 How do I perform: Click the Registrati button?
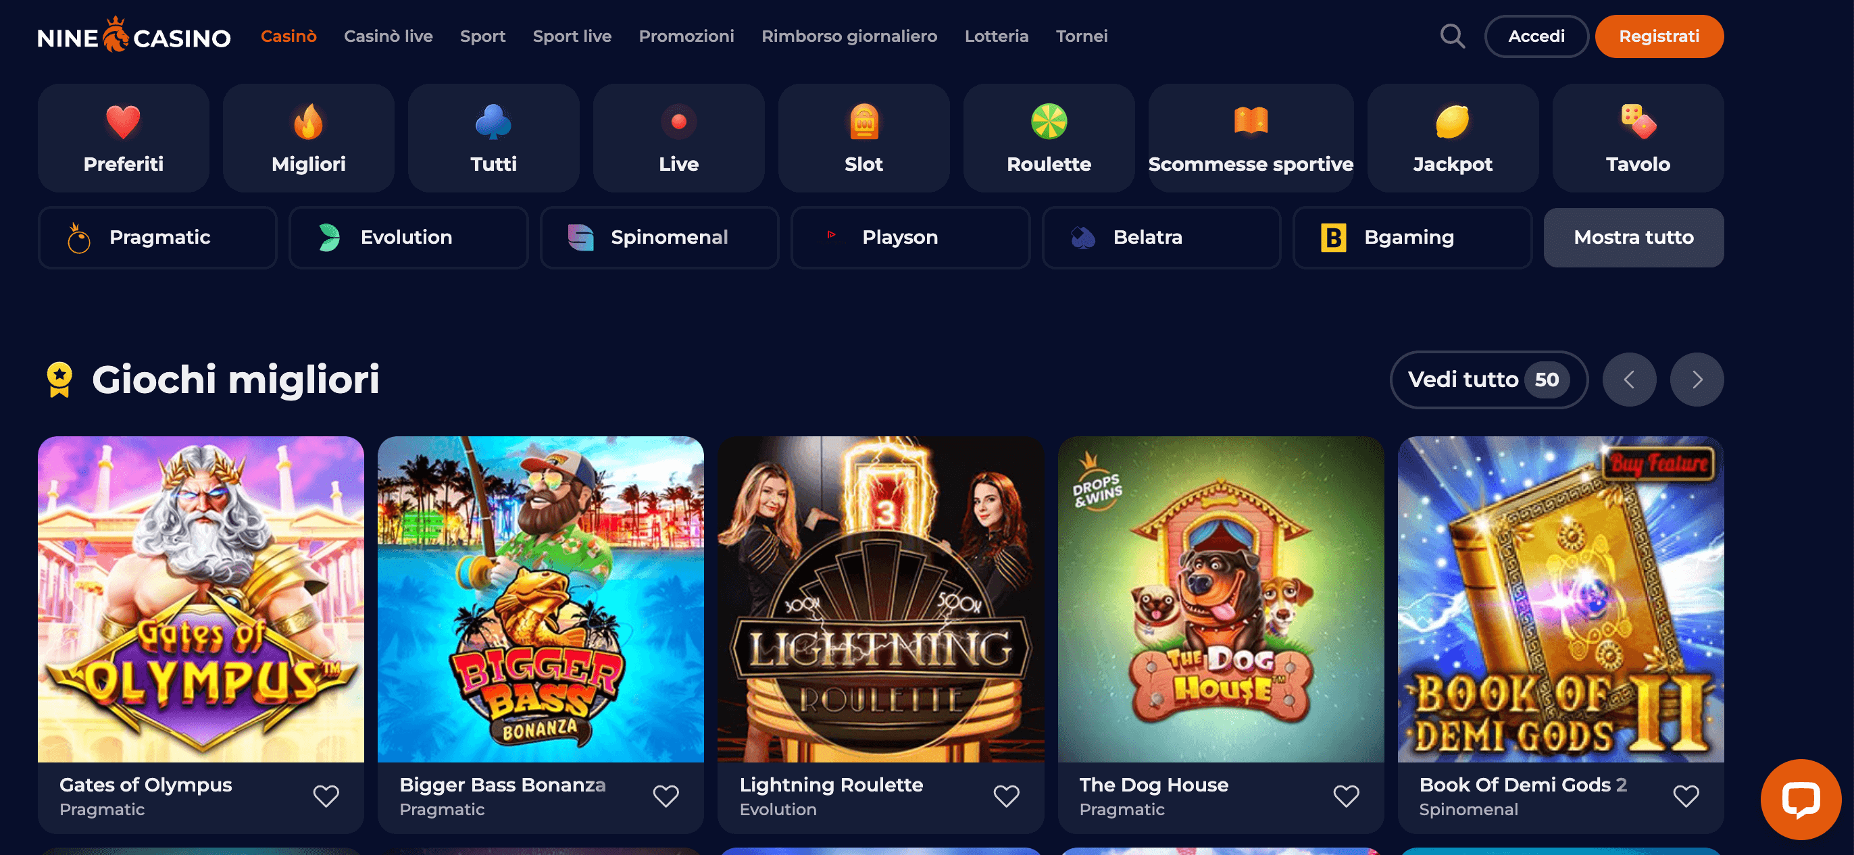point(1659,36)
